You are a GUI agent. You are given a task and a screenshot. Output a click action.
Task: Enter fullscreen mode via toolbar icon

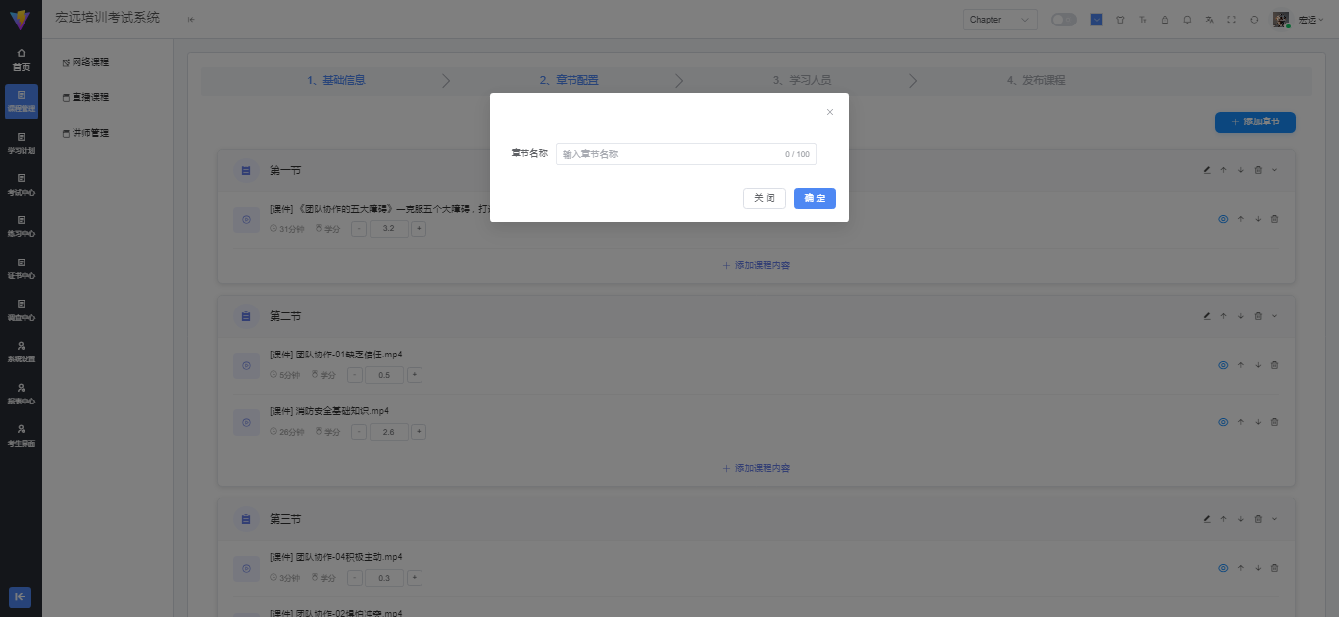1233,20
